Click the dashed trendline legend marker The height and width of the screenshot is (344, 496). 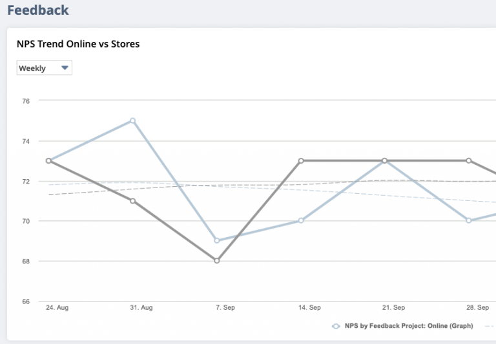point(490,326)
